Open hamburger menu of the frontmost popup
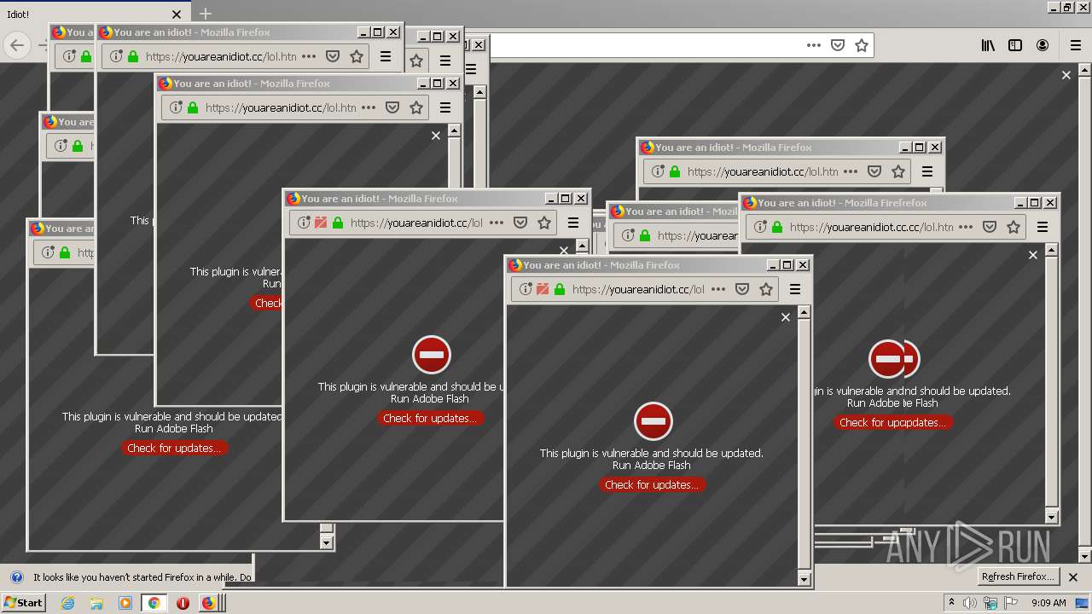The width and height of the screenshot is (1092, 614). [x=795, y=289]
